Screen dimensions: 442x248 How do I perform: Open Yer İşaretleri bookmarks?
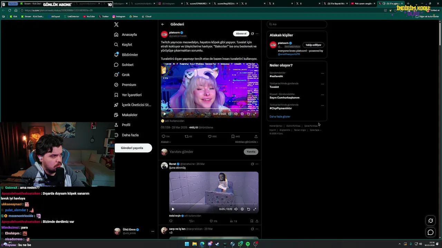click(128, 95)
